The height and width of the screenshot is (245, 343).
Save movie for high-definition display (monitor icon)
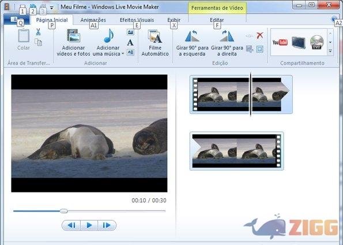[299, 43]
